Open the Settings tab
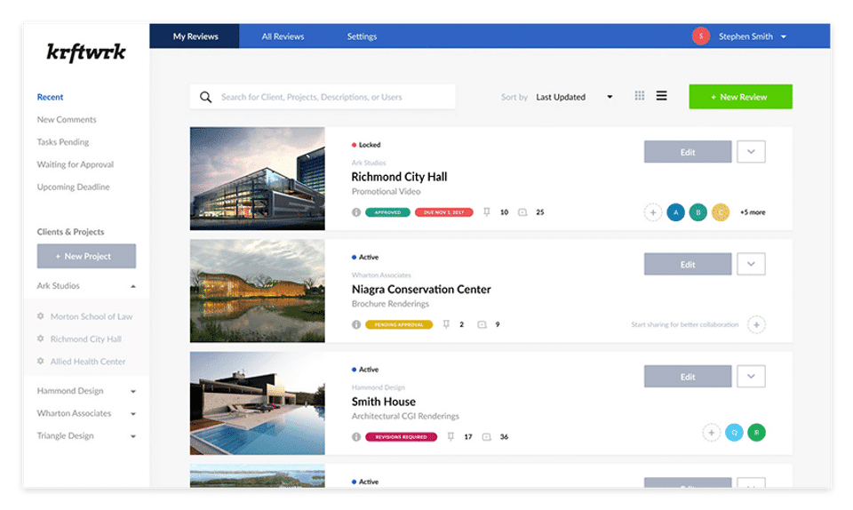This screenshot has height=510, width=853. point(362,36)
